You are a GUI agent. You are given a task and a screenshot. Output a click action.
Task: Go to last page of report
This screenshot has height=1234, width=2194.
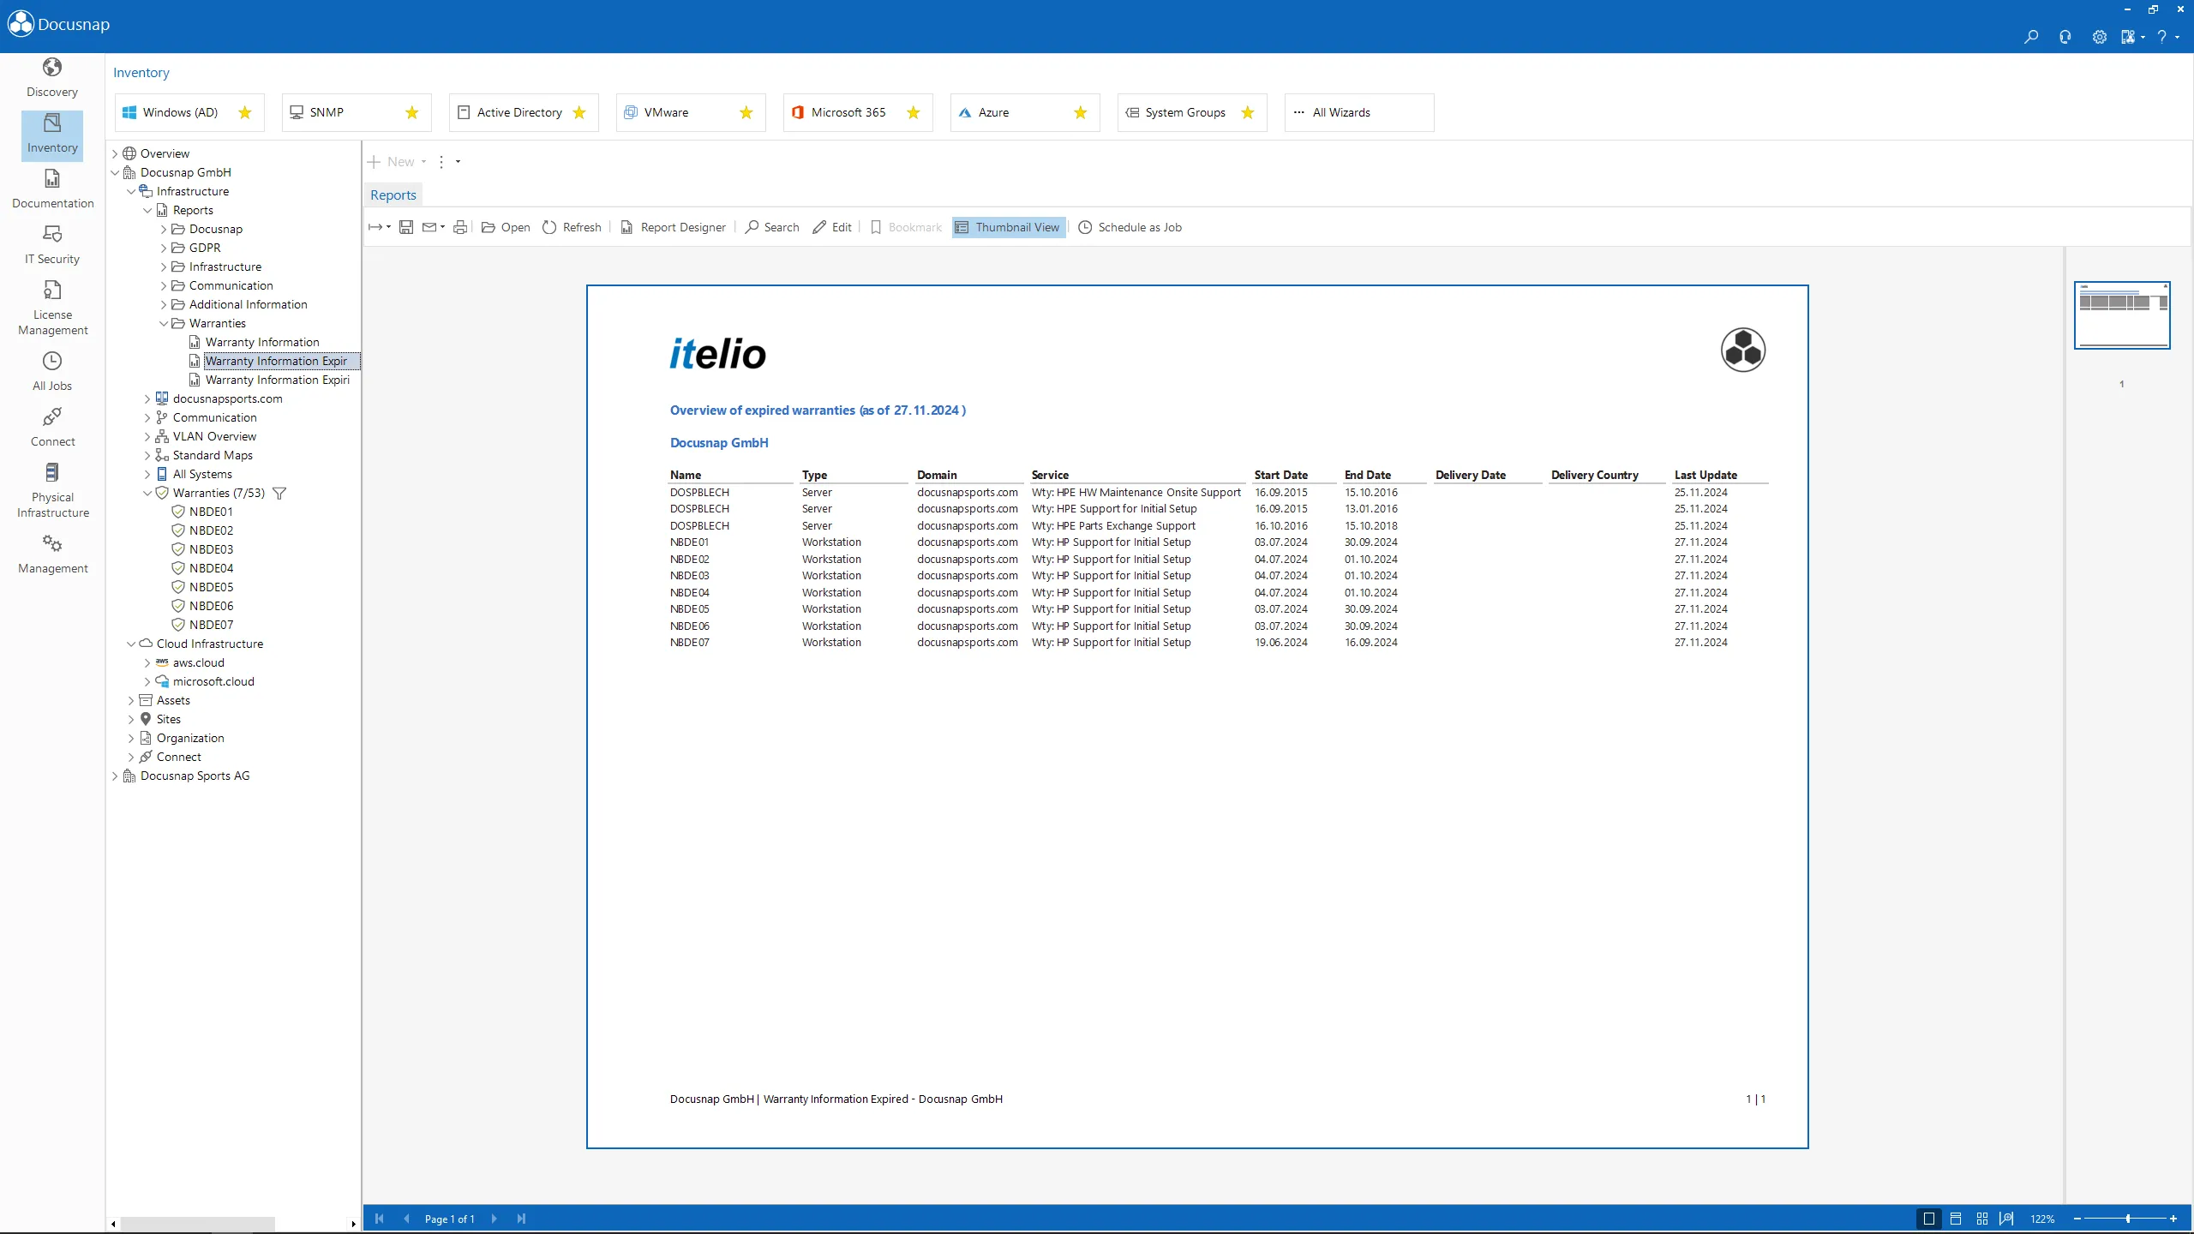[521, 1219]
